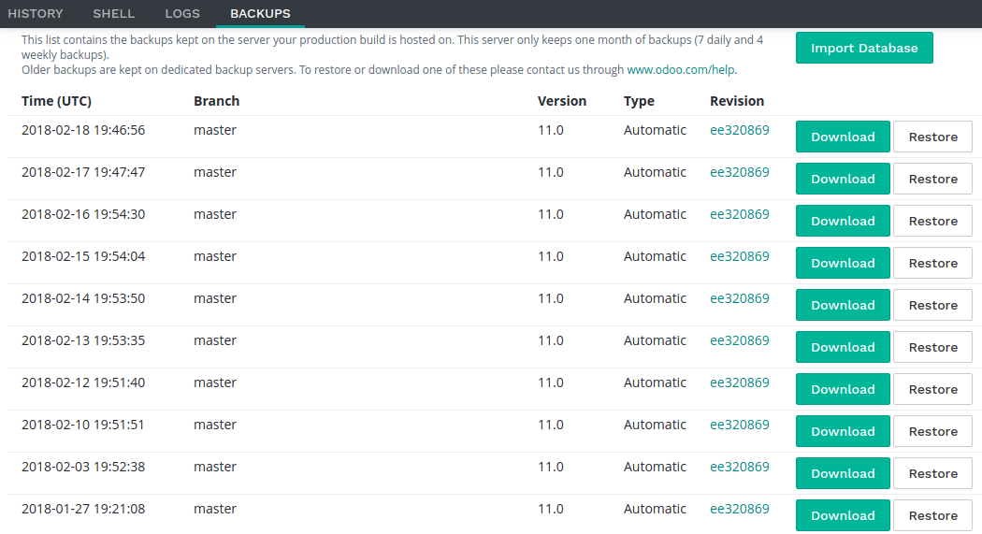Restore the 2018-02-03 backup
The image size is (982, 534).
[932, 472]
